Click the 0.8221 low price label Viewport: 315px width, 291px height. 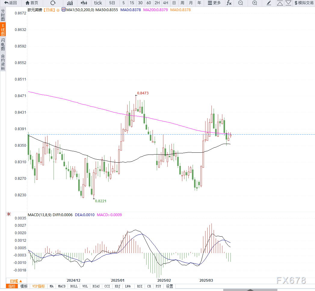click(101, 201)
